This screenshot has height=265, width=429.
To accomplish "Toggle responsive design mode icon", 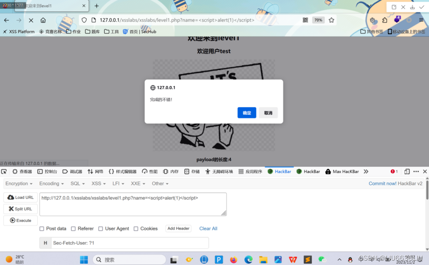I will [x=407, y=171].
